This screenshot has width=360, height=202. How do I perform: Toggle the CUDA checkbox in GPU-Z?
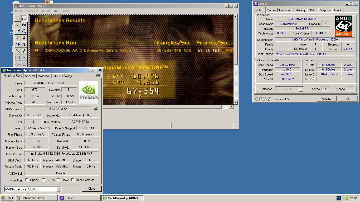click(x=44, y=180)
